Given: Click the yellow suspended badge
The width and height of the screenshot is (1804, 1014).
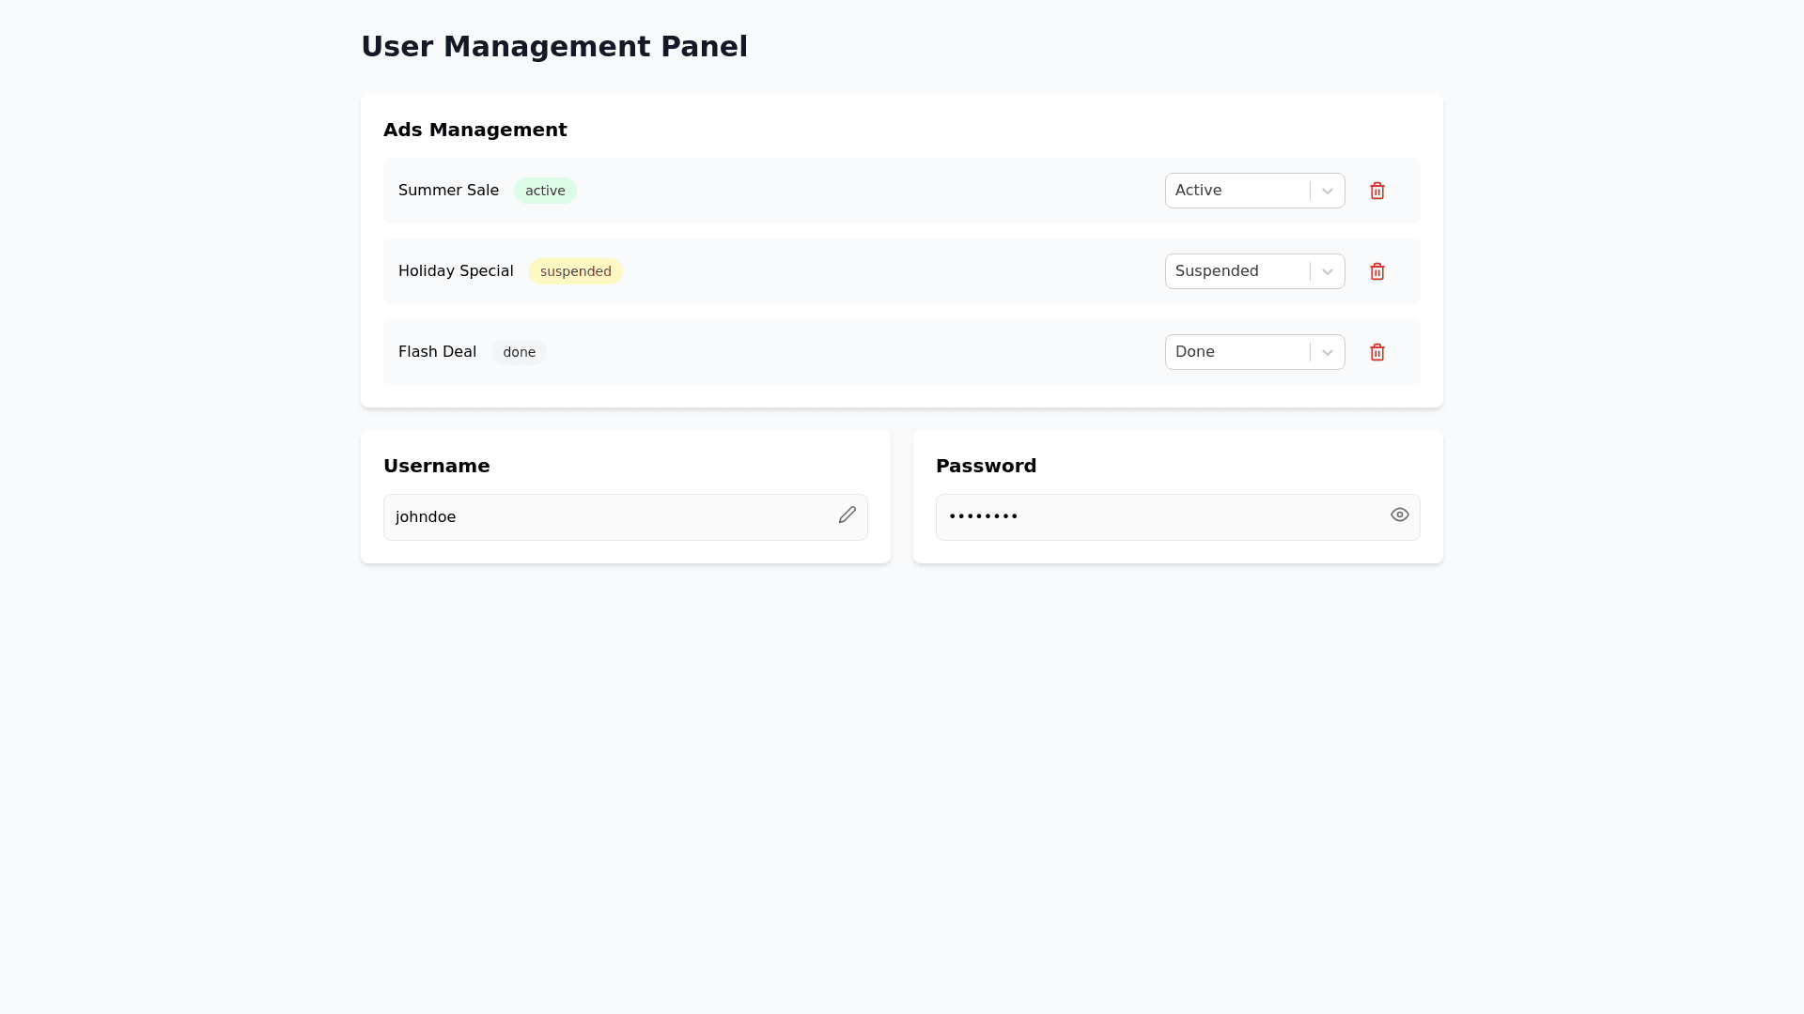Looking at the screenshot, I should (x=575, y=271).
